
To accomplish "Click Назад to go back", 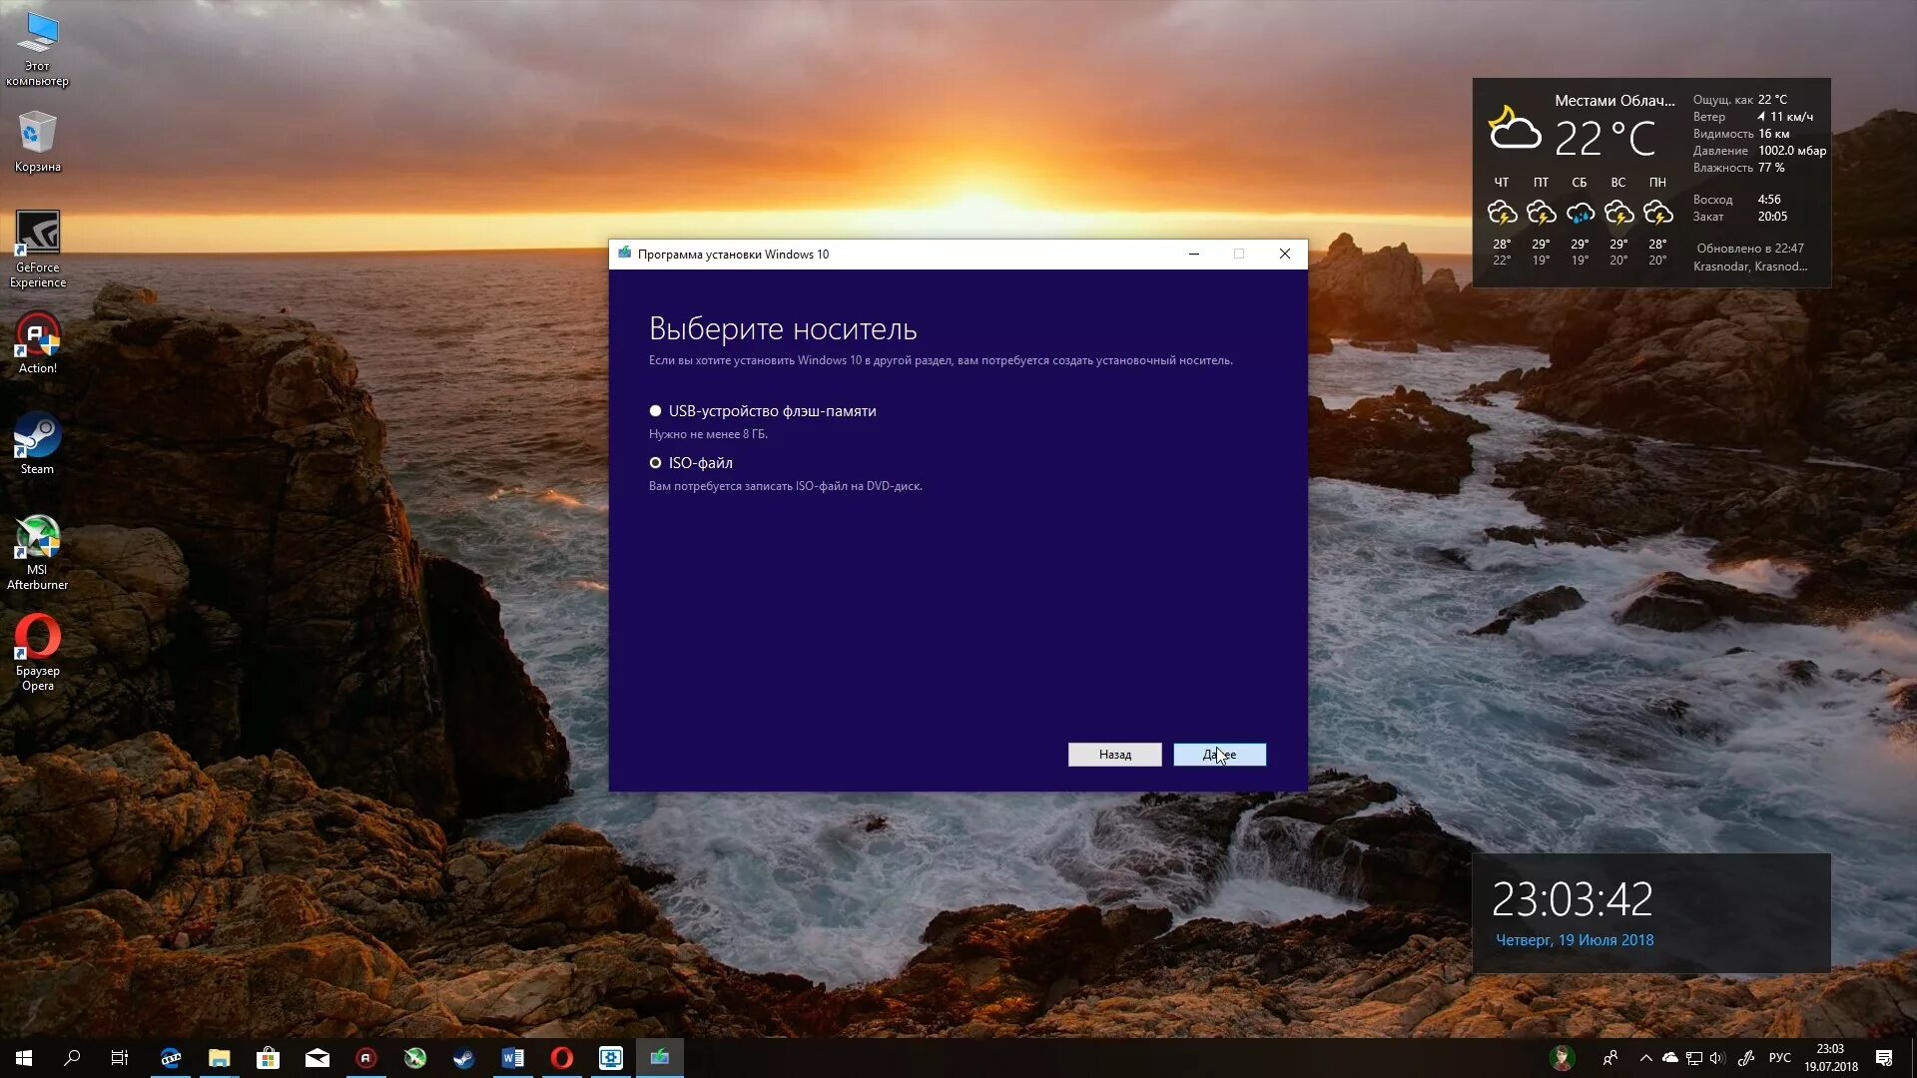I will coord(1114,753).
